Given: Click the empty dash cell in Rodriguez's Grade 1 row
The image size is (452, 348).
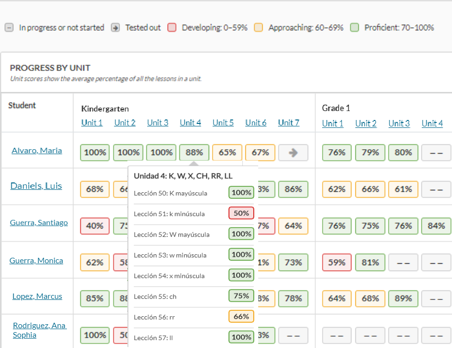Looking at the screenshot, I should [x=337, y=335].
